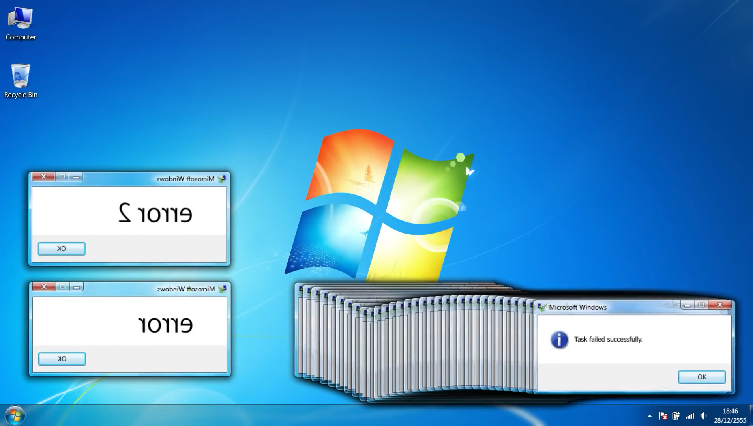This screenshot has width=753, height=426.
Task: Select the Recycle Bin desktop icon
Action: (21, 81)
